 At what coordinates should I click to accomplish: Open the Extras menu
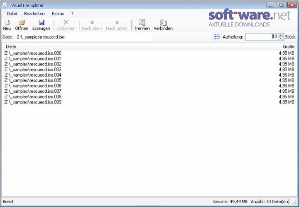pyautogui.click(x=58, y=14)
